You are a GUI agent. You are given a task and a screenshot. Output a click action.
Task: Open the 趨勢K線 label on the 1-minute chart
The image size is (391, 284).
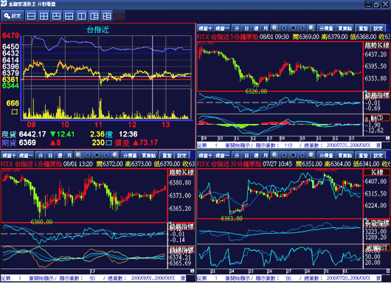[x=181, y=173]
